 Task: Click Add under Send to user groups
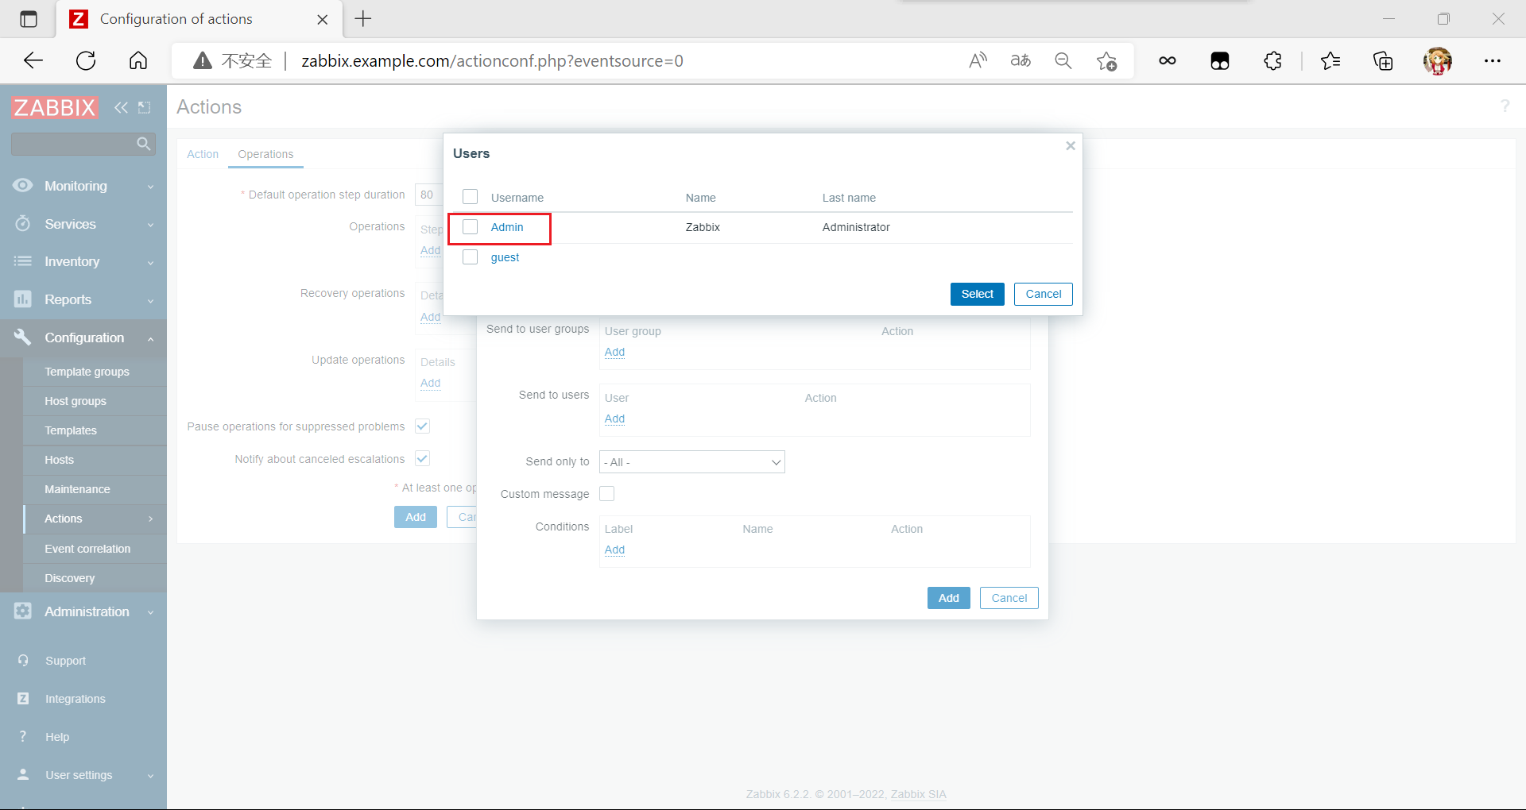coord(614,352)
